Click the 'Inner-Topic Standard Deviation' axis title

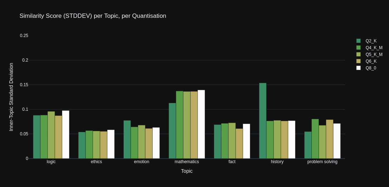tap(11, 97)
